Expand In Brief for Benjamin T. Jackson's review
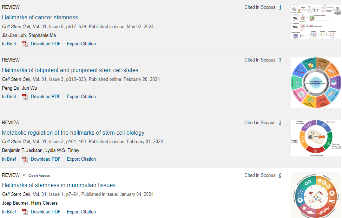The width and height of the screenshot is (342, 218). tap(9, 159)
